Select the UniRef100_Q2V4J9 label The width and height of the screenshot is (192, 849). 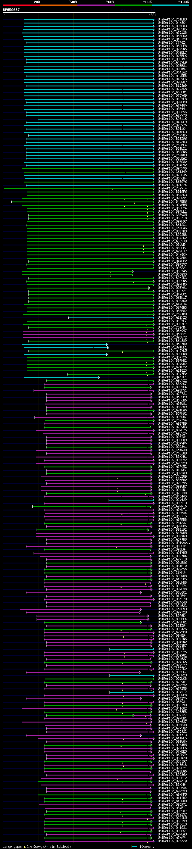172,500
